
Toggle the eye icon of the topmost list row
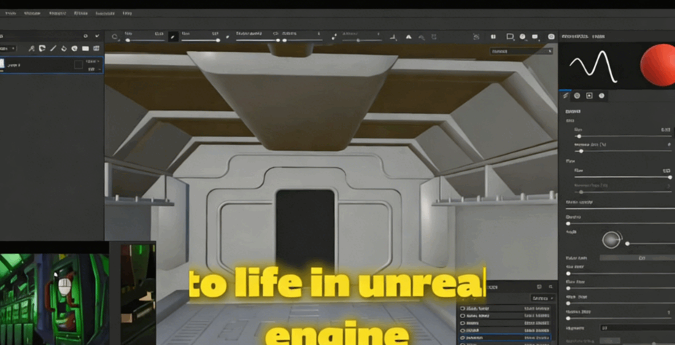click(x=463, y=309)
